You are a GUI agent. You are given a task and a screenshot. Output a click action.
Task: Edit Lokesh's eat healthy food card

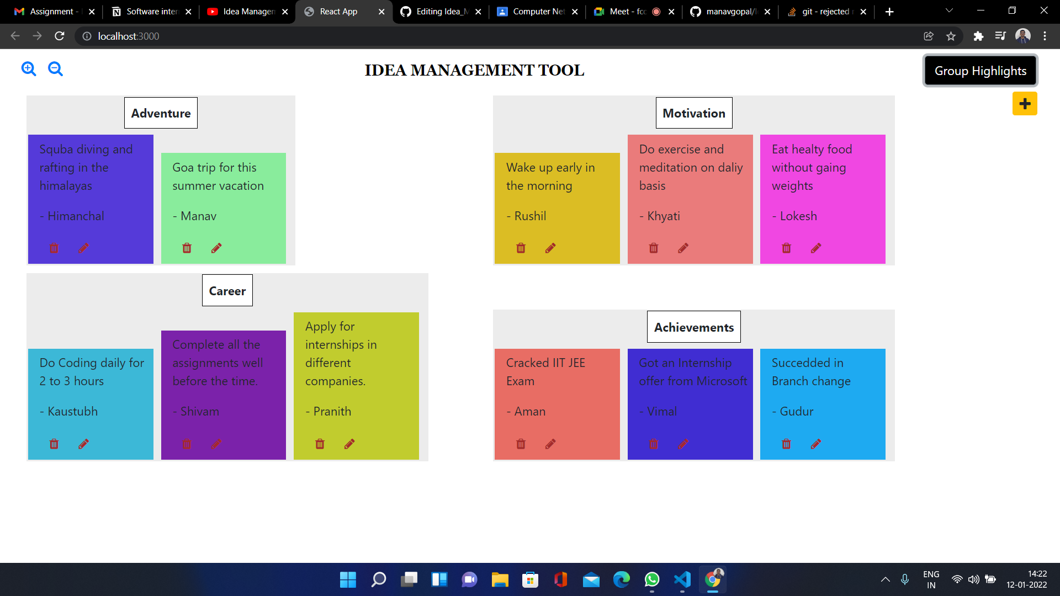pos(816,248)
